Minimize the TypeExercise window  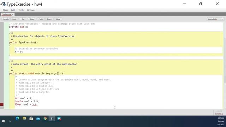(185, 4)
